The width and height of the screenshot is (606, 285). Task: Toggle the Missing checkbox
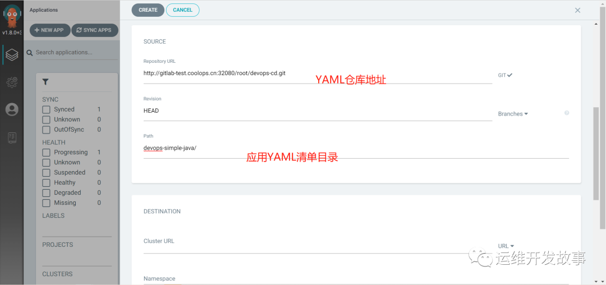pos(47,203)
